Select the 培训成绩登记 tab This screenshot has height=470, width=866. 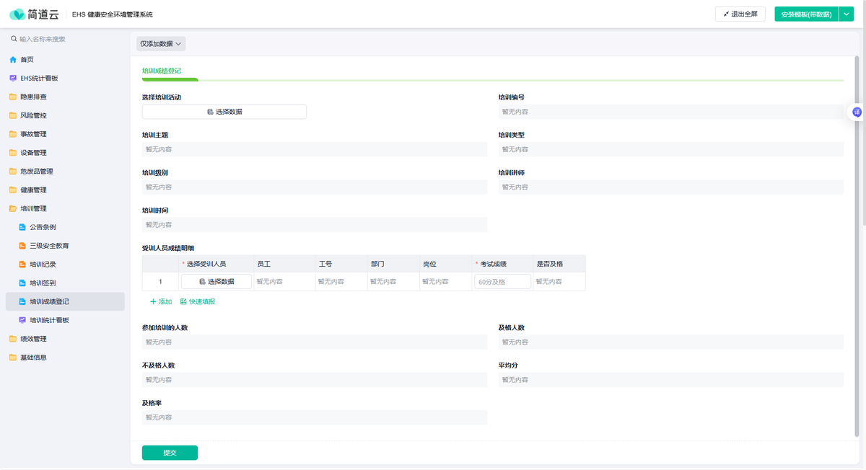click(x=162, y=71)
